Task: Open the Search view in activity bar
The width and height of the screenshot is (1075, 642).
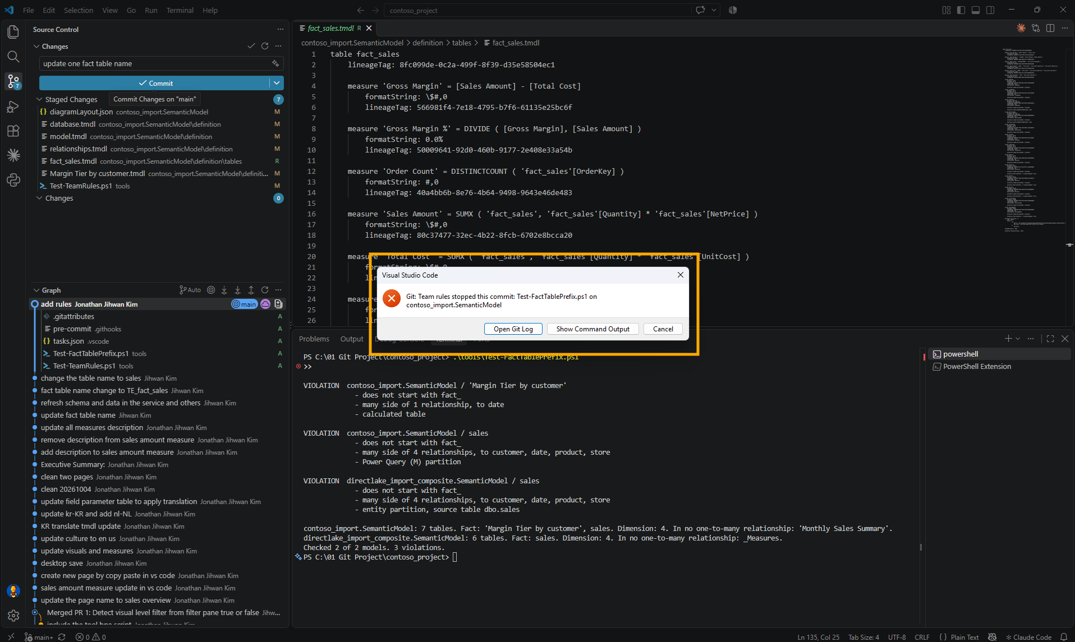Action: (13, 57)
